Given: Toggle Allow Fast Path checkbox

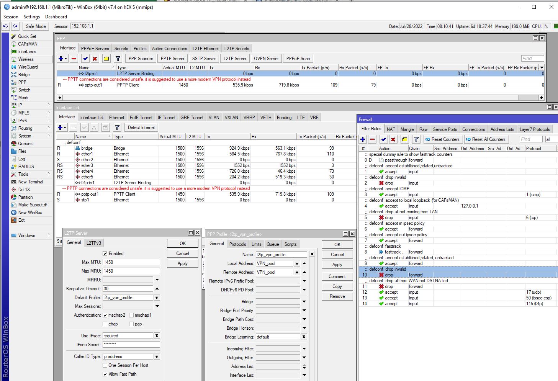Looking at the screenshot, I should click(x=105, y=374).
